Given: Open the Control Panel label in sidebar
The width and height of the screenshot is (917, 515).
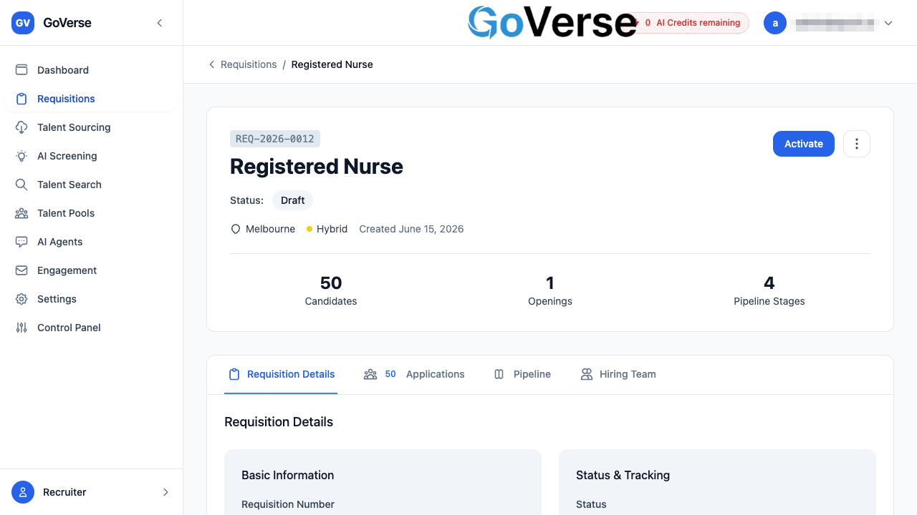Looking at the screenshot, I should (69, 328).
